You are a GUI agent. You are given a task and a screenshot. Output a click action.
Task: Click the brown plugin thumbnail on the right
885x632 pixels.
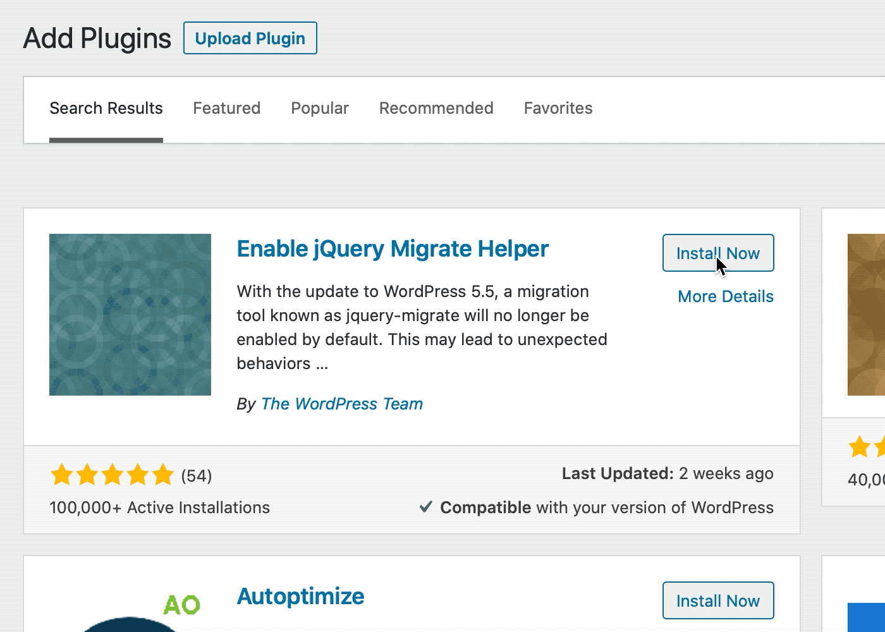866,315
